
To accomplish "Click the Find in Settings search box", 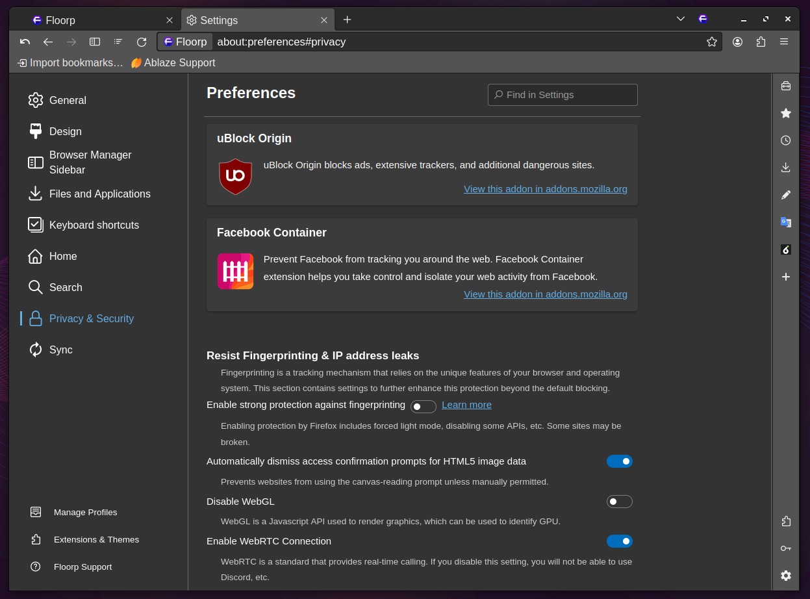I will (563, 95).
